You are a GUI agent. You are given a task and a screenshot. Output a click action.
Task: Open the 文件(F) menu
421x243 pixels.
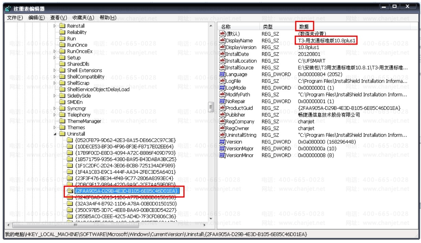pos(15,18)
